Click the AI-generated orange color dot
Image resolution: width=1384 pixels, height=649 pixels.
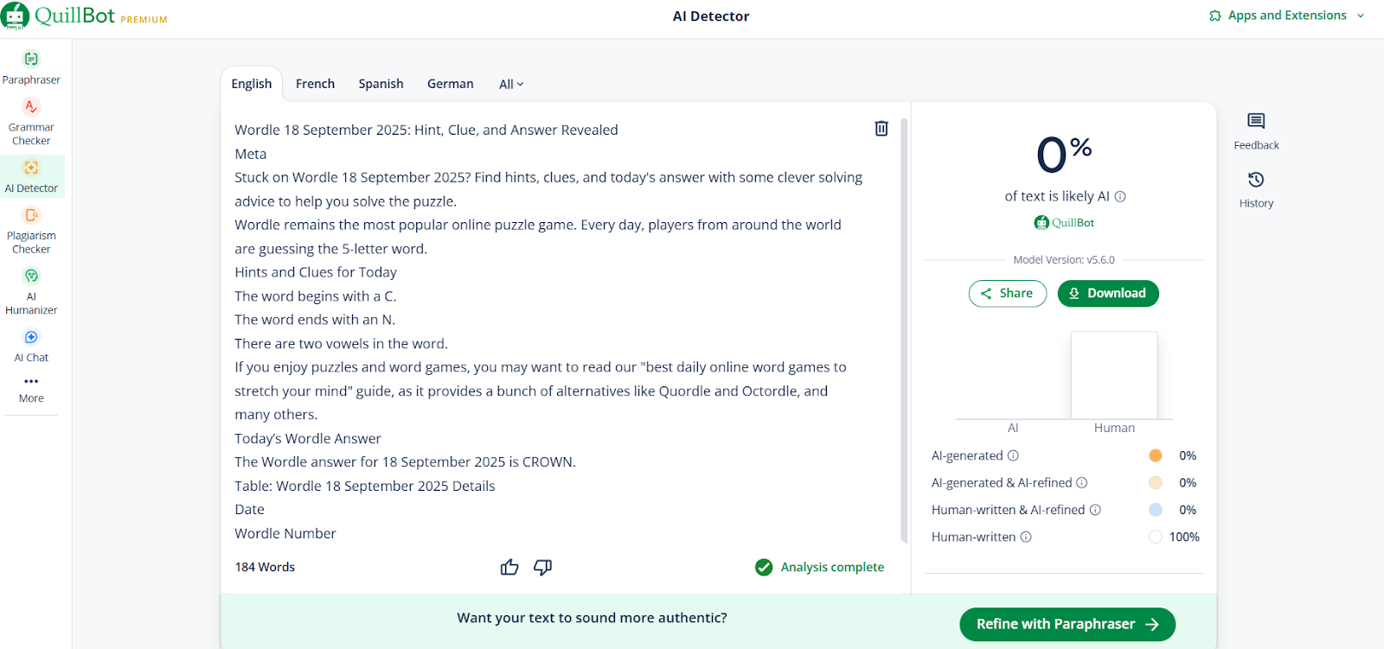(x=1156, y=455)
